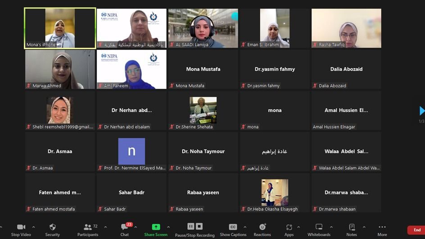Click the Stop Video camera icon
Image resolution: width=425 pixels, height=239 pixels.
[21, 227]
